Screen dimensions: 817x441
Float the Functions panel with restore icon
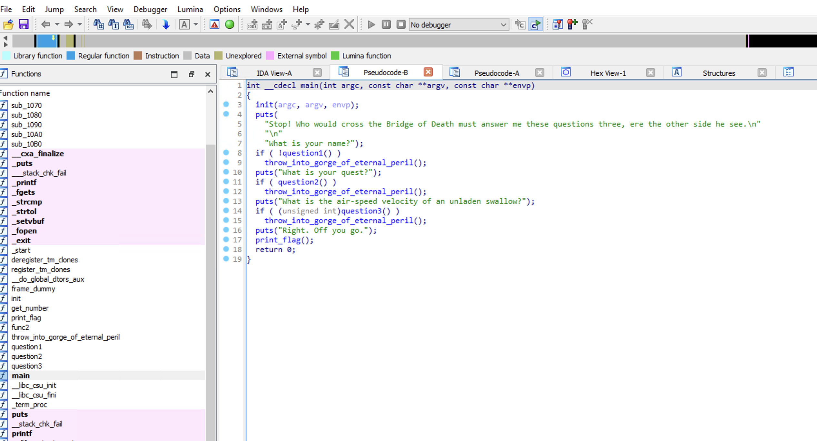pos(192,74)
